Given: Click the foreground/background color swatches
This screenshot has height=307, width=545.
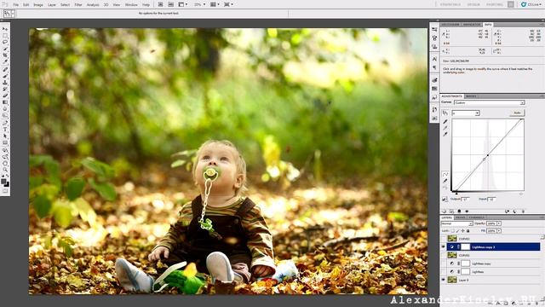Looking at the screenshot, I should tap(5, 182).
